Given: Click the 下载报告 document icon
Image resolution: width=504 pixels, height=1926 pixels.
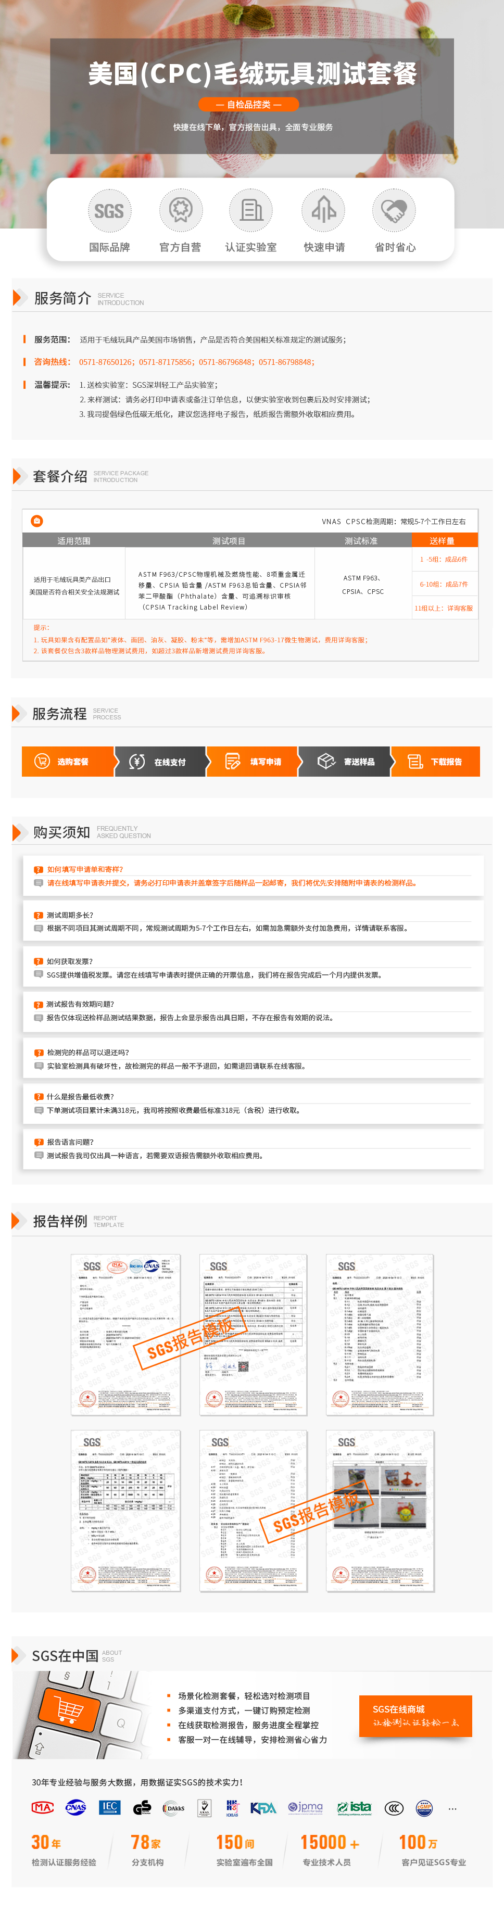Looking at the screenshot, I should click(415, 761).
